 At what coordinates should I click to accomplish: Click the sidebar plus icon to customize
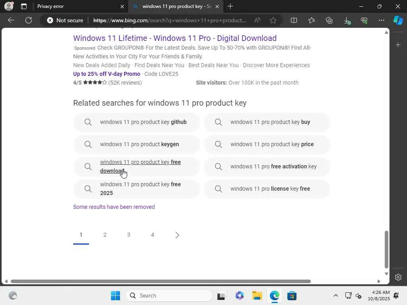398,45
